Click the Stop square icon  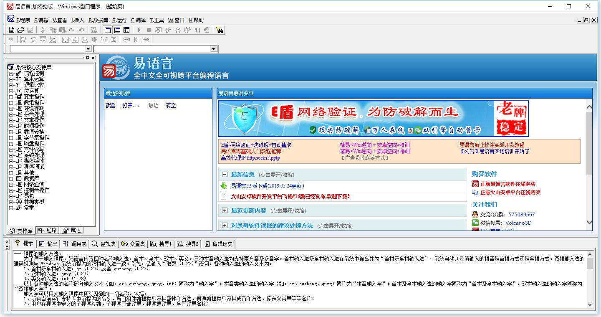click(x=149, y=30)
